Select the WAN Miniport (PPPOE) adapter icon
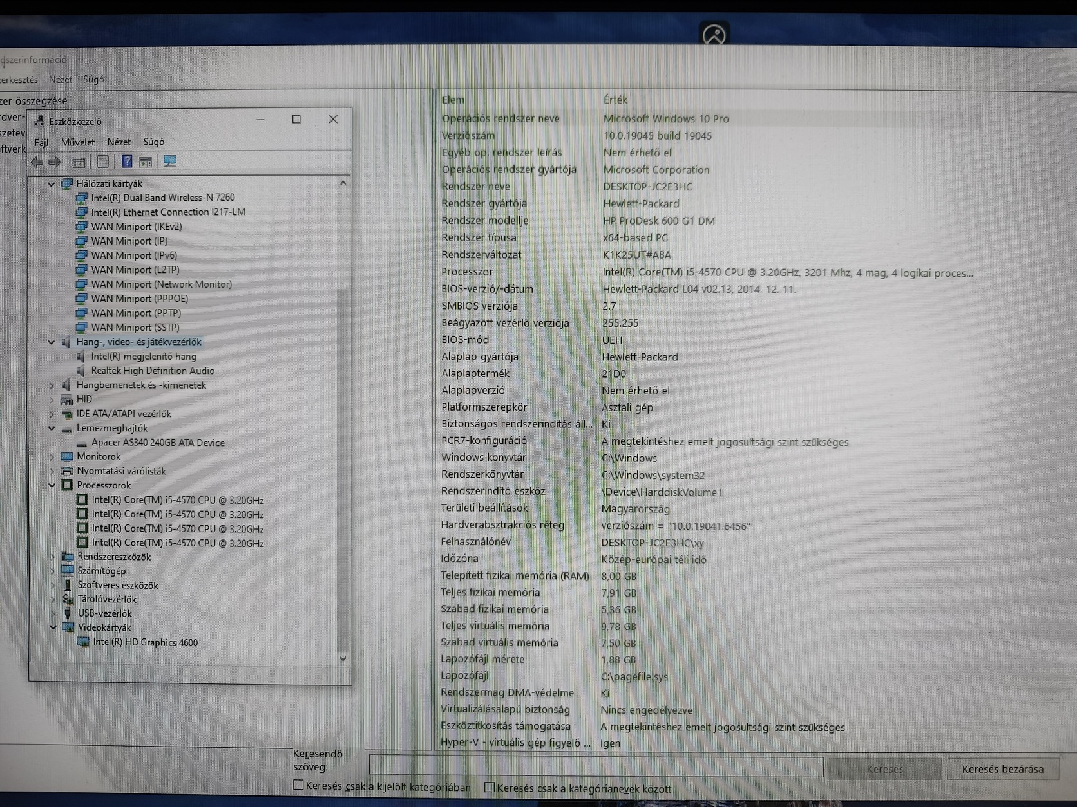 [82, 299]
